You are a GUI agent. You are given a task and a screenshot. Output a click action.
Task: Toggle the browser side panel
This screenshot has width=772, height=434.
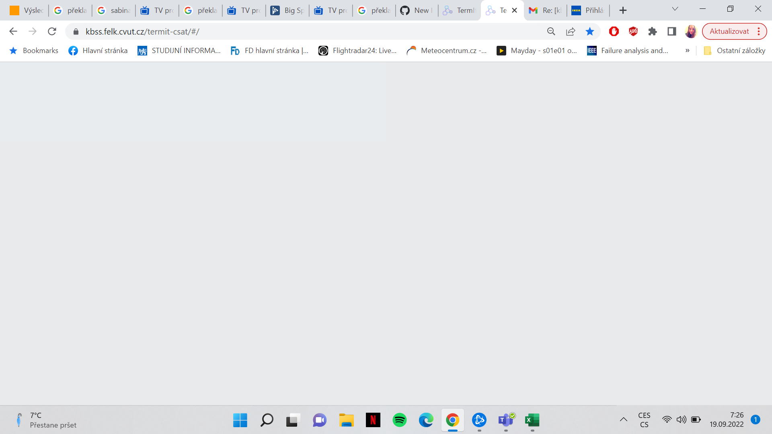(671, 31)
